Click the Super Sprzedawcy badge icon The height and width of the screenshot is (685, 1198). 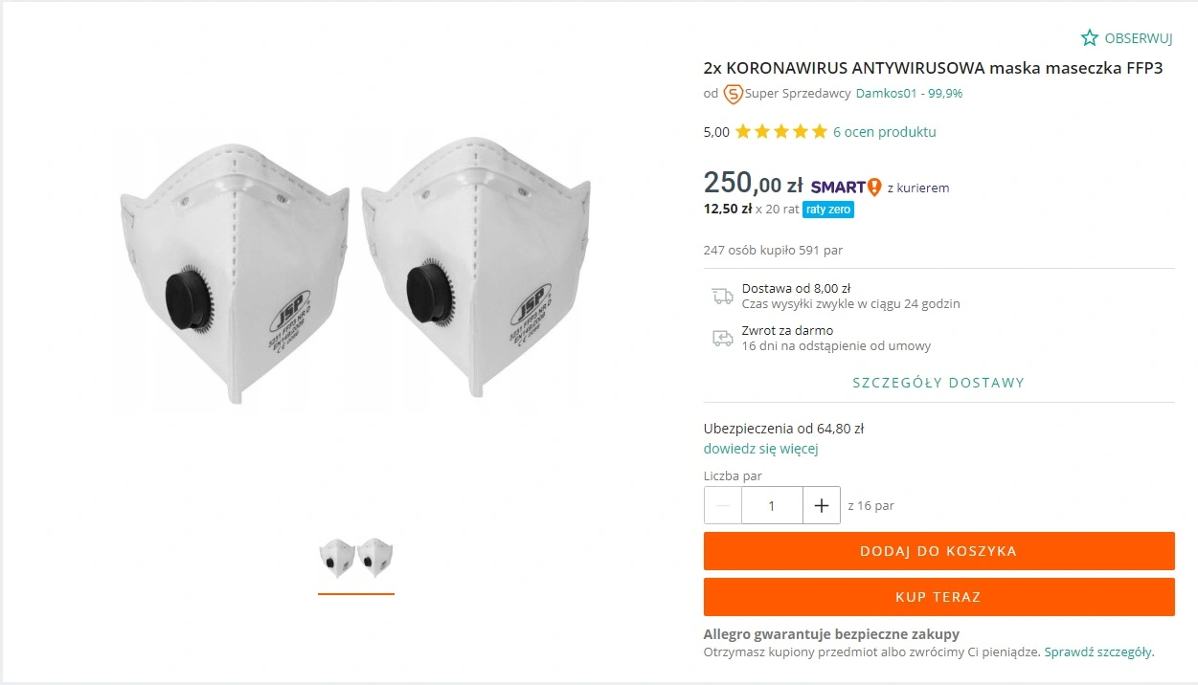coord(734,94)
